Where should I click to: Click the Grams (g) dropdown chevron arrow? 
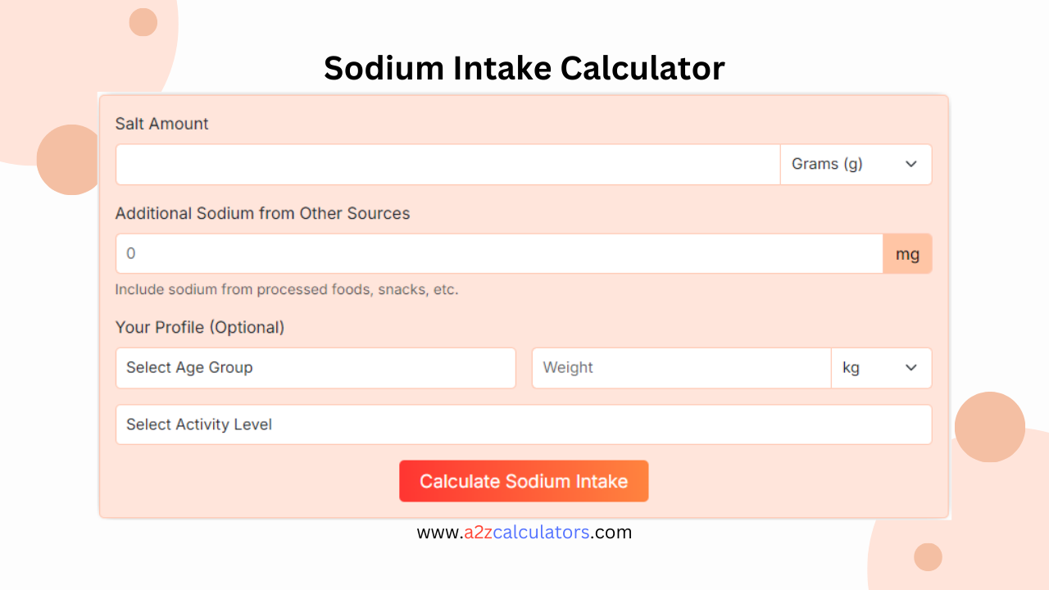tap(910, 164)
